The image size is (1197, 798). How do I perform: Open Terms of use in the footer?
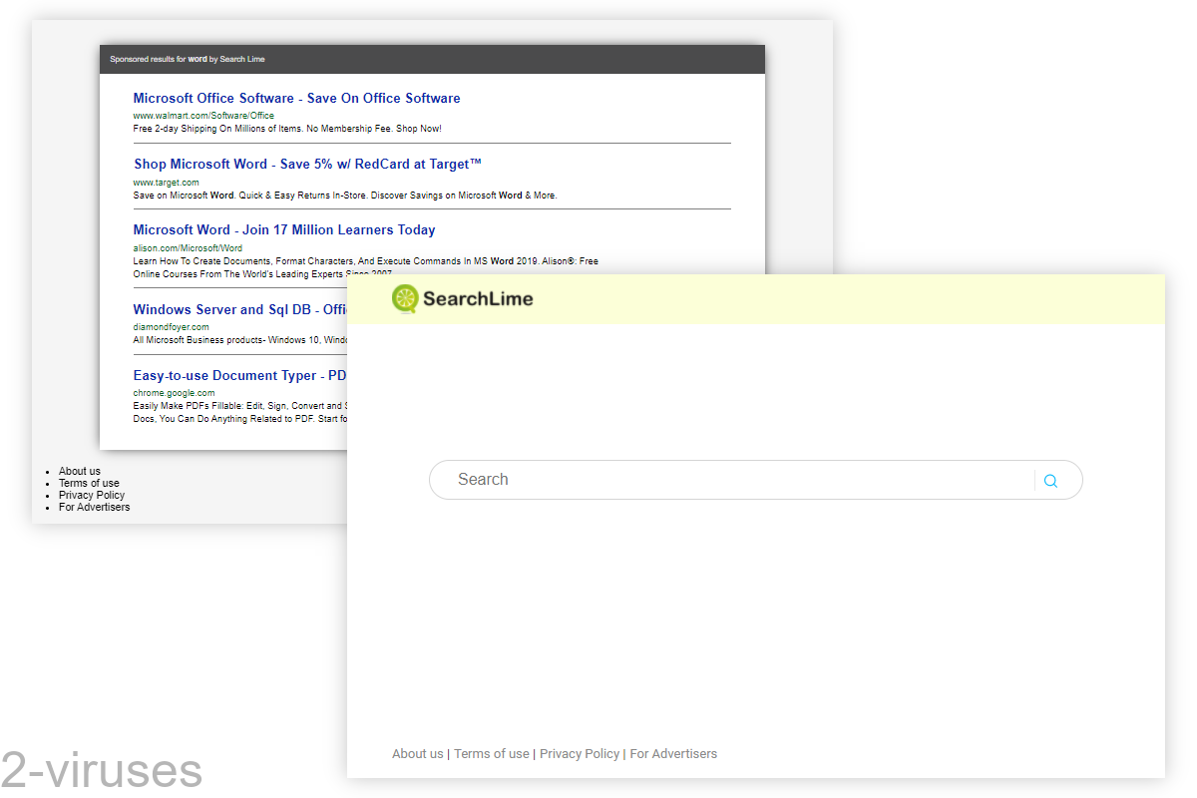[491, 753]
